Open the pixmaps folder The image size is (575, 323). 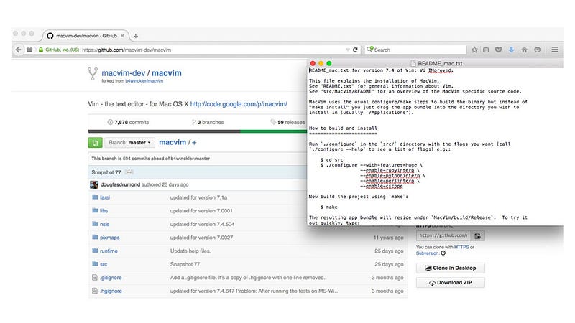point(110,238)
